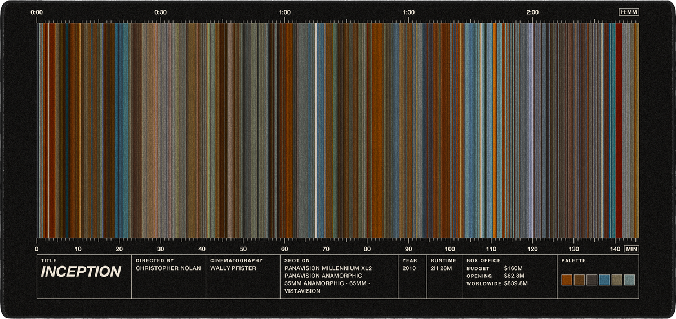Click the 60 minute axis label
676x319 pixels.
pos(284,249)
